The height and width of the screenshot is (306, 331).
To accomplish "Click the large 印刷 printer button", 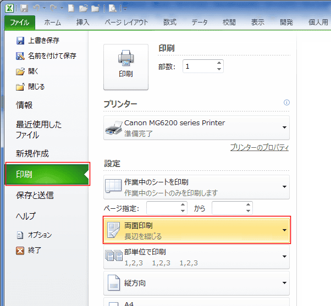I will pyautogui.click(x=126, y=67).
